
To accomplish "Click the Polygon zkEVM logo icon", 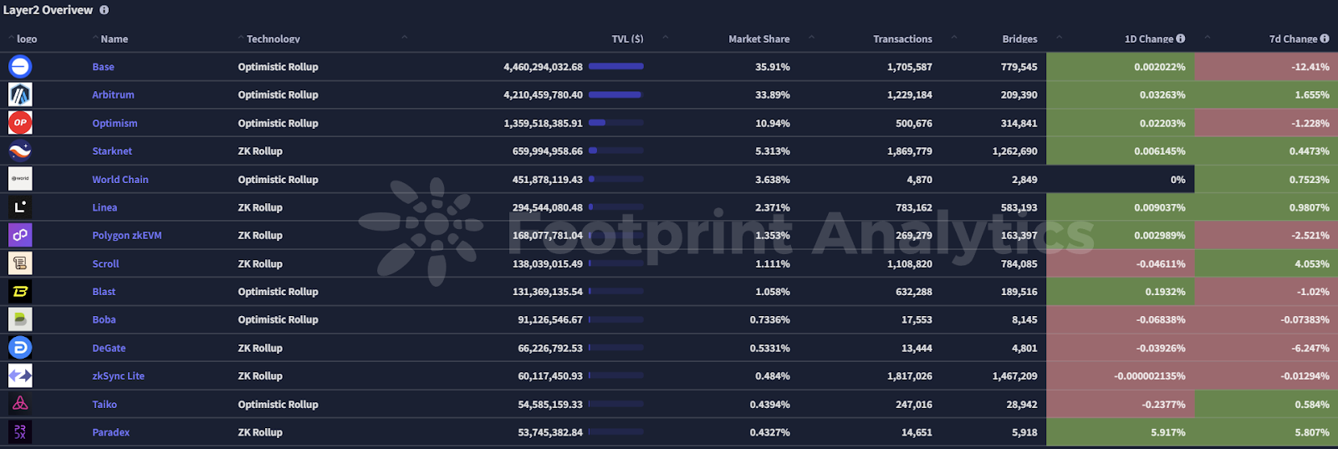I will (20, 235).
